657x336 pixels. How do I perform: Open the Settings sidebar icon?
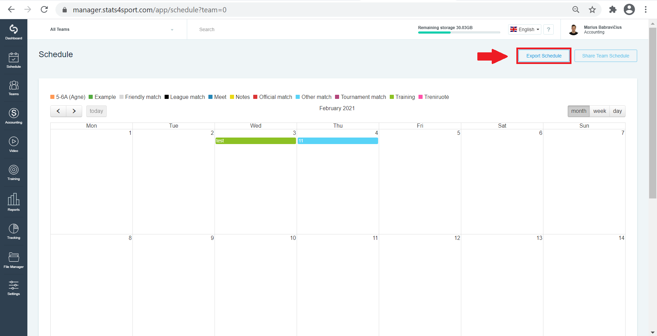pos(14,288)
